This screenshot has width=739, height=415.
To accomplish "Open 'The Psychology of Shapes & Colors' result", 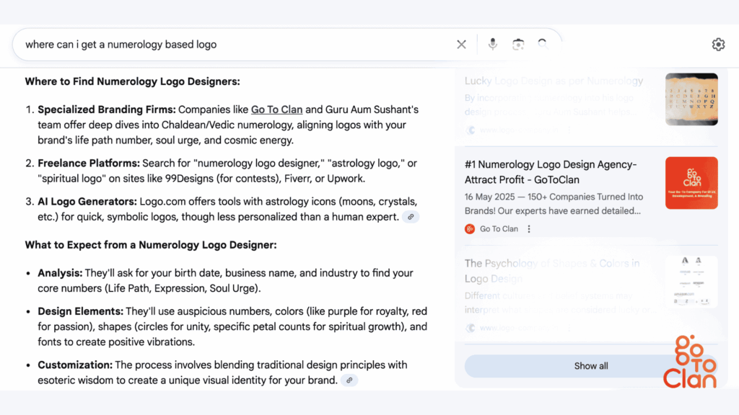I will pyautogui.click(x=552, y=271).
